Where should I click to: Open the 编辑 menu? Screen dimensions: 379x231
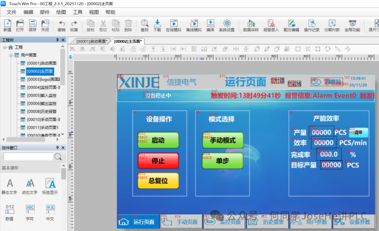(28, 12)
